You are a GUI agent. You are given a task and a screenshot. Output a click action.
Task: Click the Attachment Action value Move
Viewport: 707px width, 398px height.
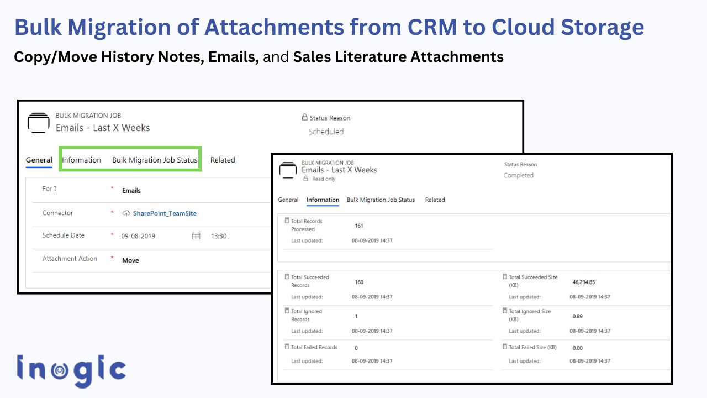pos(130,260)
